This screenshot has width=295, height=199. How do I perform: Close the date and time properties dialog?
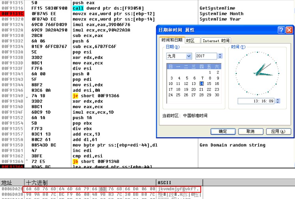289,30
